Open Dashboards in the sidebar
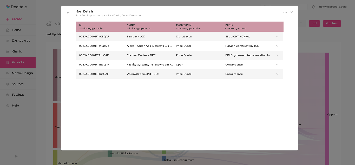 [18, 41]
